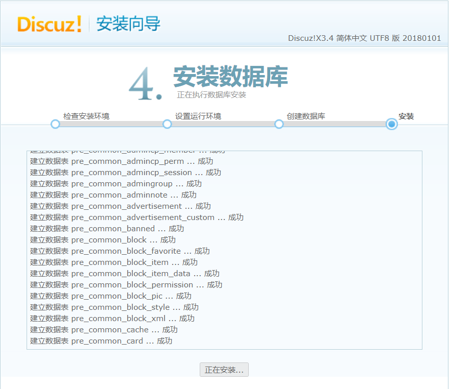Click the bold 安装 step label

[406, 116]
